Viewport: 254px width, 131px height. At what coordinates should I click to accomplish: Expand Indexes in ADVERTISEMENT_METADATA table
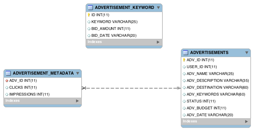[77, 101]
